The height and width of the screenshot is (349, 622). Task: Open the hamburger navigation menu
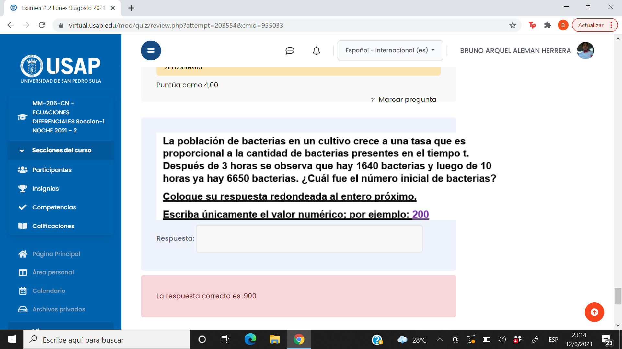click(x=151, y=50)
